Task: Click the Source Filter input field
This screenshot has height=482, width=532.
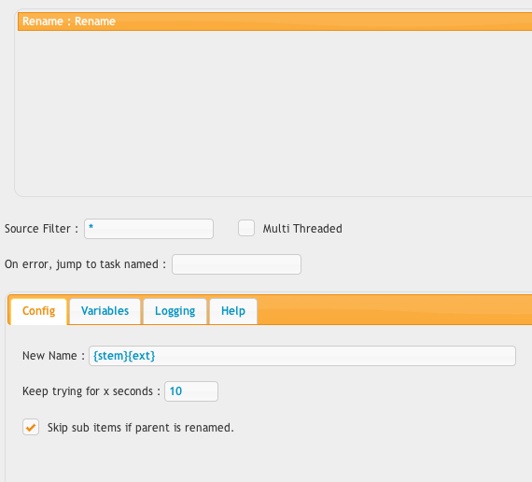Action: (148, 229)
